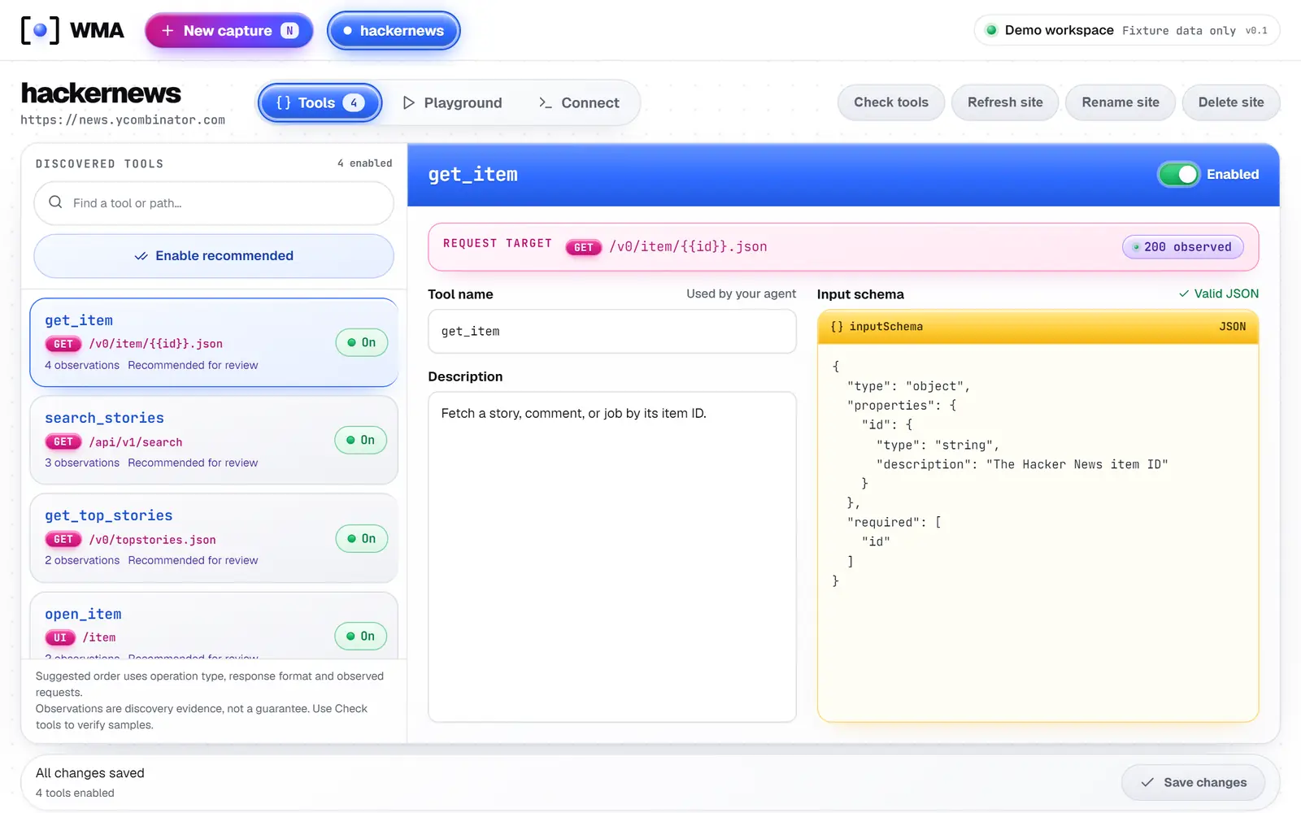Image resolution: width=1301 pixels, height=813 pixels.
Task: Click the N shortcut badge
Action: (289, 30)
